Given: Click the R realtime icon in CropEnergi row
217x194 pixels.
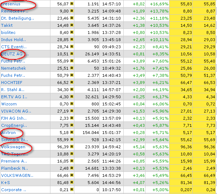Looking at the screenshot, I should [72, 125].
